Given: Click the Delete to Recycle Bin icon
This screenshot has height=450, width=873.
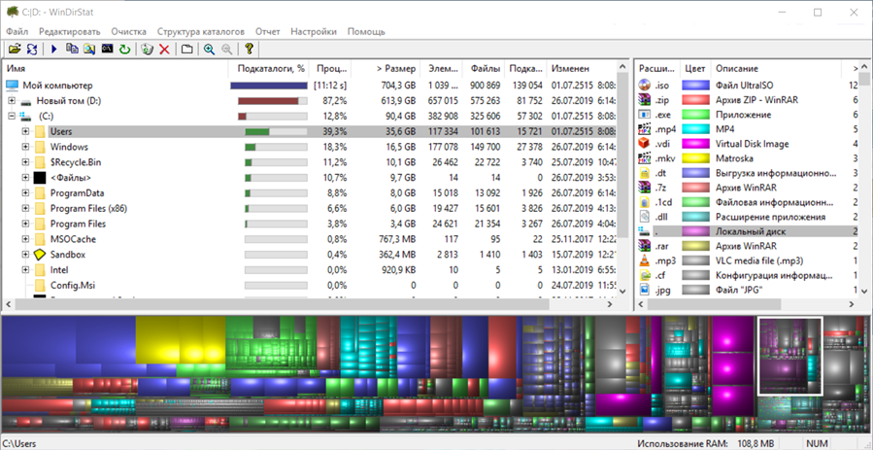Looking at the screenshot, I should [x=147, y=49].
